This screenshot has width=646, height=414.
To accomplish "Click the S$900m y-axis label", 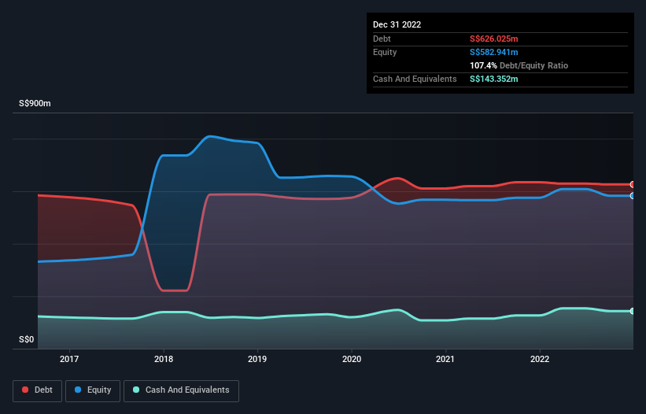I will coord(35,103).
